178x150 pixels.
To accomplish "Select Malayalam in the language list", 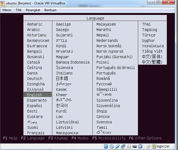I will click(106, 24).
